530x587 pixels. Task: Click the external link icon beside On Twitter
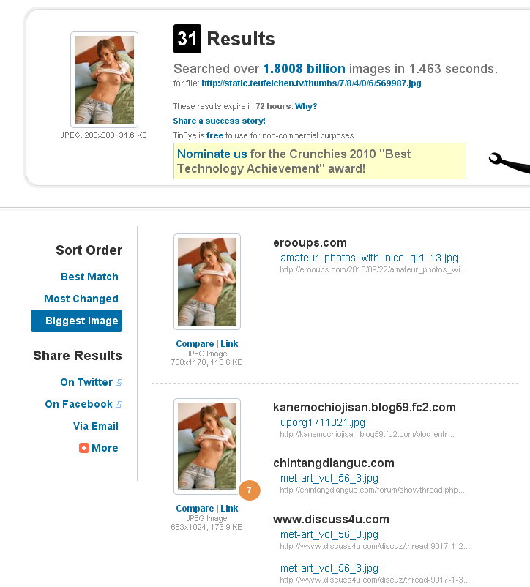coord(119,382)
